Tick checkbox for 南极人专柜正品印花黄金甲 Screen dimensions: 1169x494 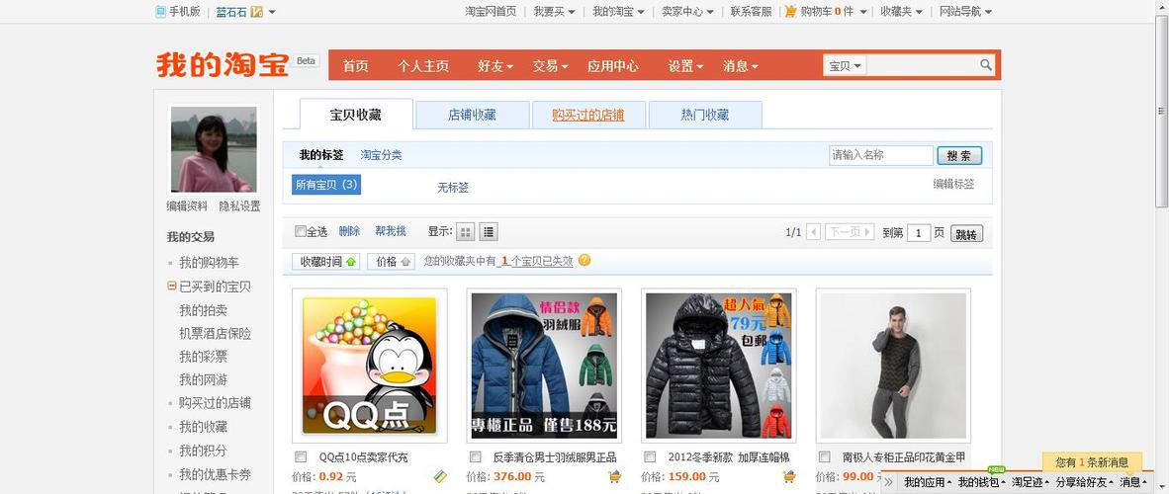824,456
